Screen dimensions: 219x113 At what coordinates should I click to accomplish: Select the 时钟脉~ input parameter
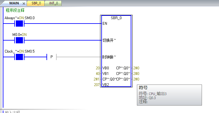109,57
